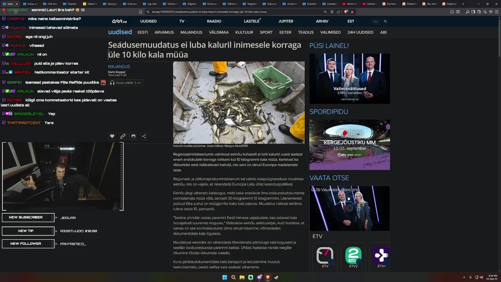Open ETV channel tile
This screenshot has height=282, width=501.
coord(325,257)
